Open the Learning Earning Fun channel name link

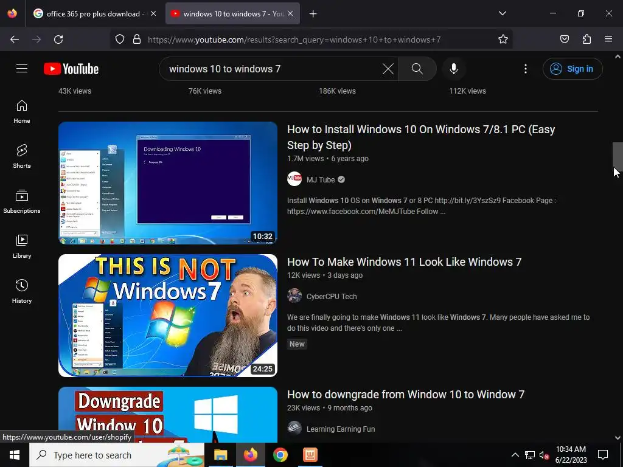[341, 429]
